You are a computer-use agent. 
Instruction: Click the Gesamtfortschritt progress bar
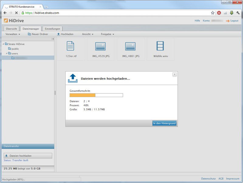(96, 95)
